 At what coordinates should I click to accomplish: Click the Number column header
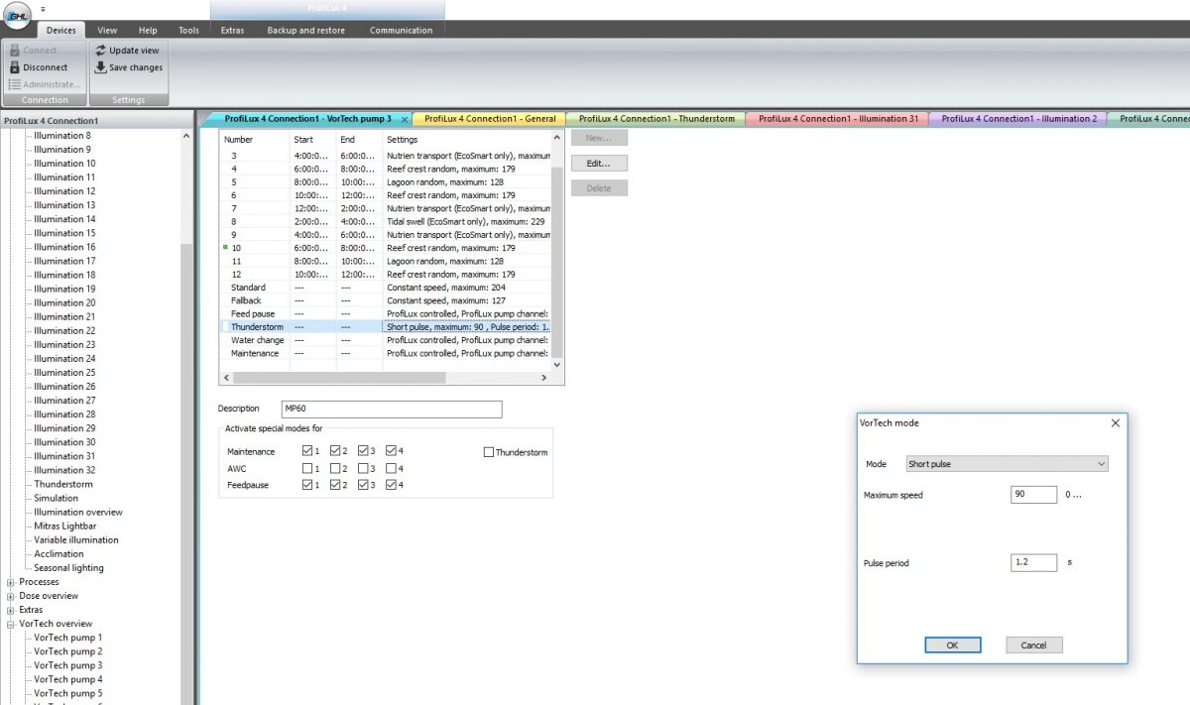pos(255,140)
